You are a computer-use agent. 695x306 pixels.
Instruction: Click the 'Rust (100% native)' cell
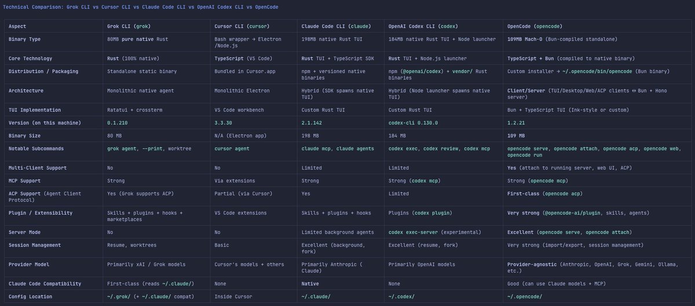point(133,58)
